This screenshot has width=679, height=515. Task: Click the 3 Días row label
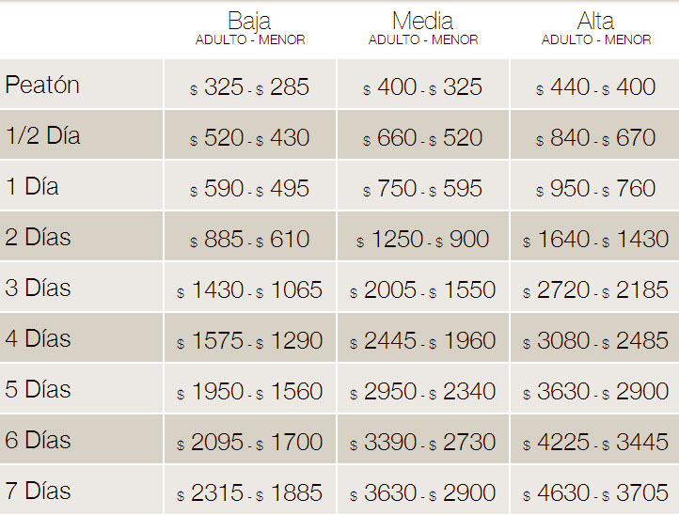[x=38, y=289]
